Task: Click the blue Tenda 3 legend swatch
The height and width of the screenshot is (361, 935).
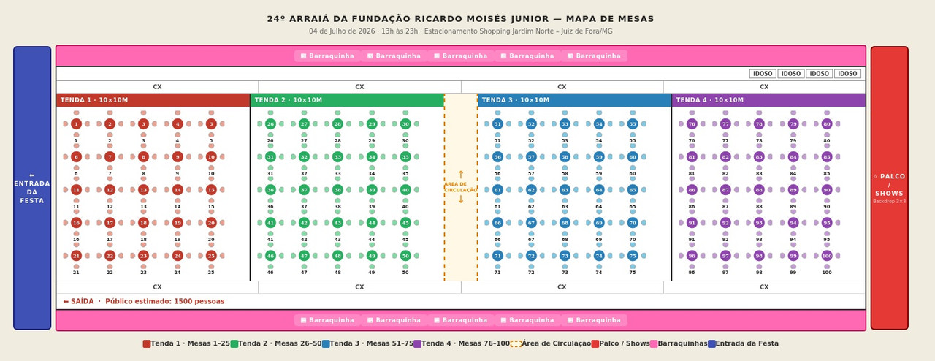Action: [x=326, y=343]
